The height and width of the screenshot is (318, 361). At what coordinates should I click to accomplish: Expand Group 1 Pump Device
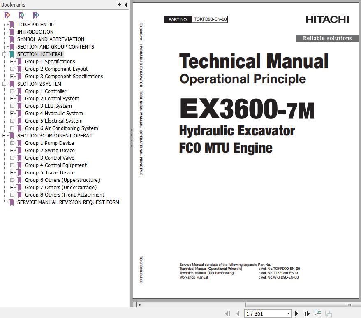[12, 143]
